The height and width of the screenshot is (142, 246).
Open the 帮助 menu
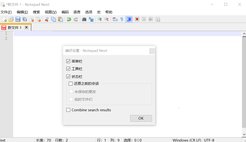109,12
